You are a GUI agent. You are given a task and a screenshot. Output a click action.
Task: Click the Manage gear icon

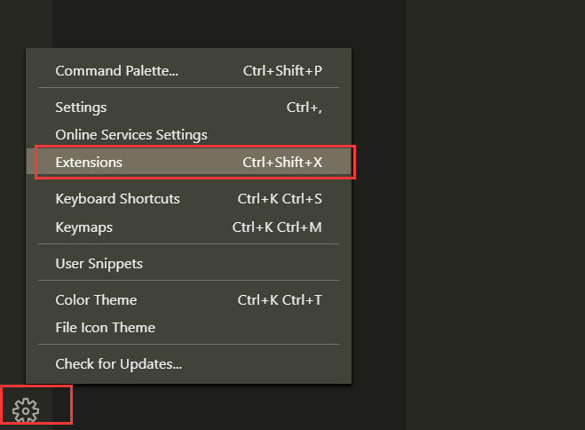click(27, 410)
